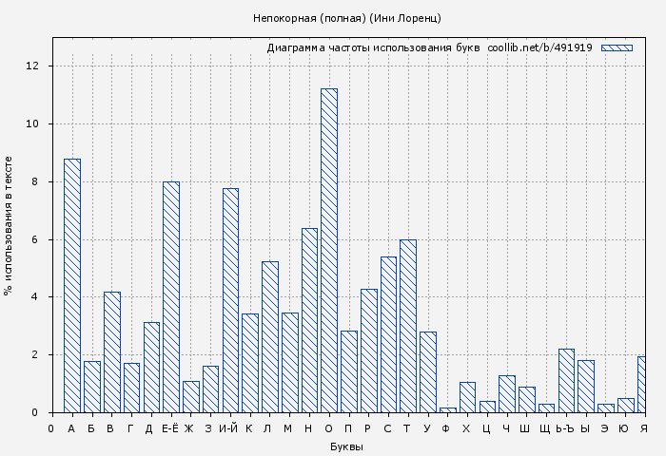Click the x-axis title Буквы
The width and height of the screenshot is (666, 456).
pyautogui.click(x=346, y=446)
